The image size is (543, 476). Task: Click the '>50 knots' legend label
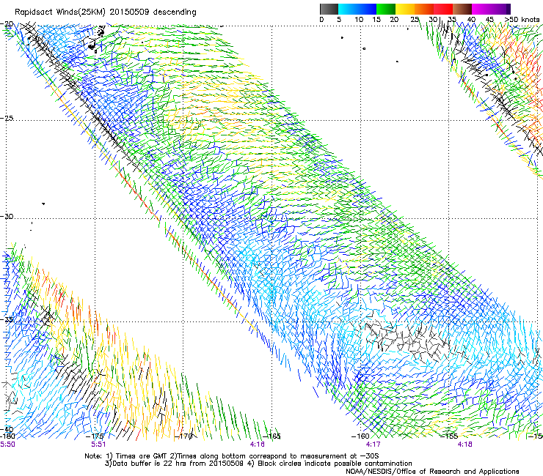pyautogui.click(x=522, y=20)
